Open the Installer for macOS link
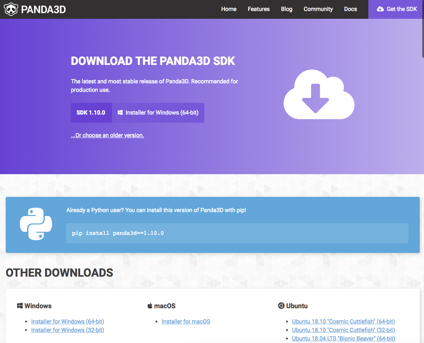 pyautogui.click(x=186, y=321)
